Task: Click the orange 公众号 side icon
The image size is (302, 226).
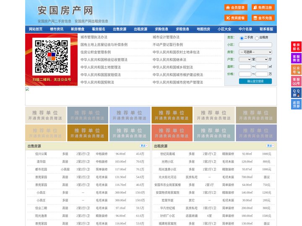Action: point(296,70)
